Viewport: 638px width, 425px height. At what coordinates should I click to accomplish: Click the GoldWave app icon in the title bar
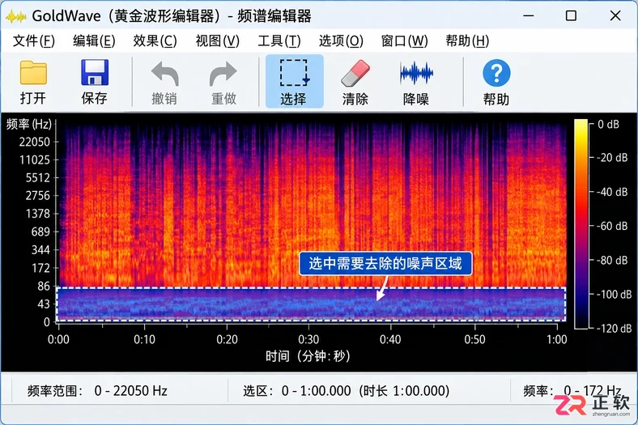[x=16, y=16]
